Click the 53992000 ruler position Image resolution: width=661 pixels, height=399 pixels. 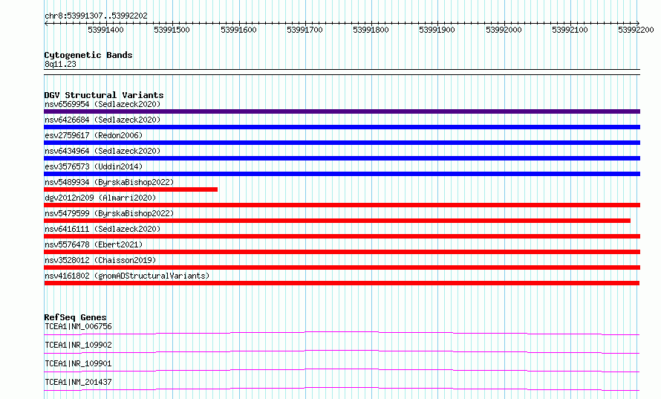[504, 30]
